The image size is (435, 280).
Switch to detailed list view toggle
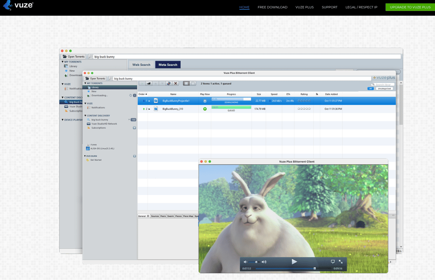pyautogui.click(x=186, y=83)
